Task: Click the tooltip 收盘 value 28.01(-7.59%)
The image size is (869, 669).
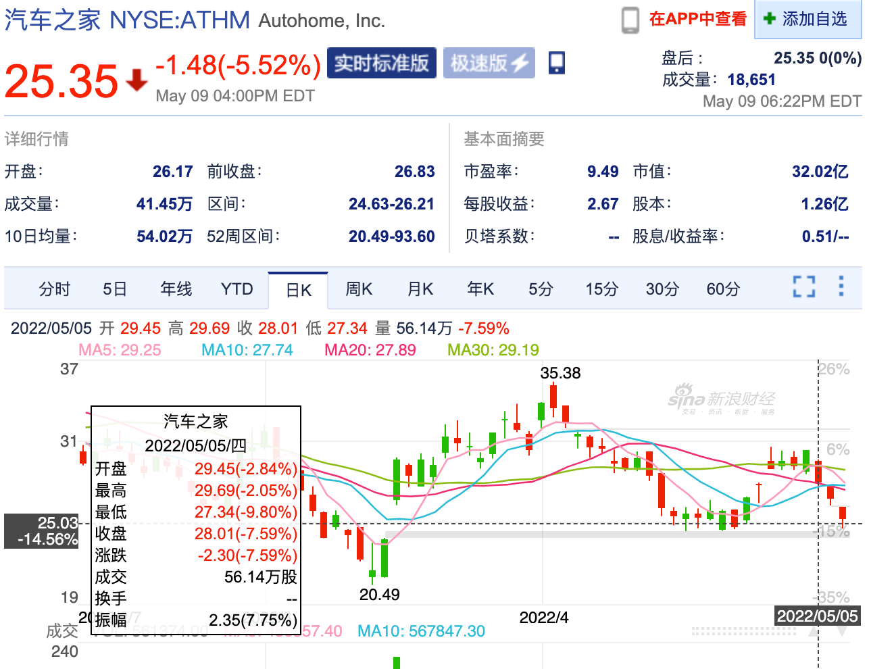Action: pos(246,534)
